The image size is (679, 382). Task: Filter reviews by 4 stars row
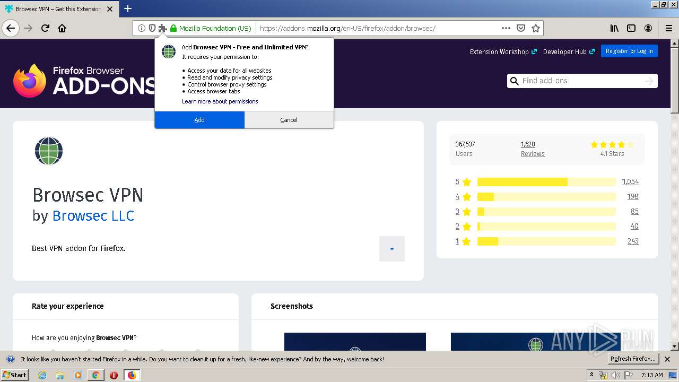[547, 197]
